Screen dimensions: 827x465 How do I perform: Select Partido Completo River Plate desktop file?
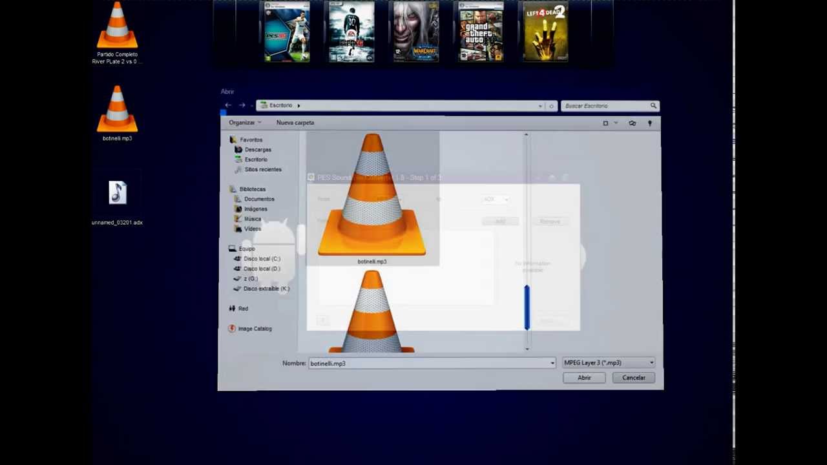point(117,34)
